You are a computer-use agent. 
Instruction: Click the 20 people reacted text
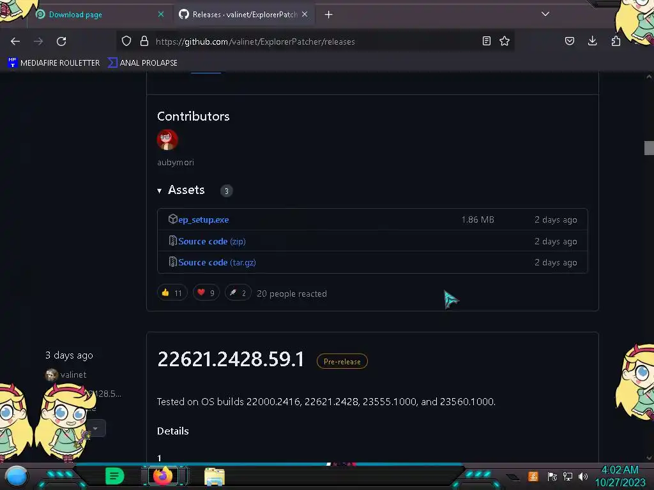(x=291, y=293)
